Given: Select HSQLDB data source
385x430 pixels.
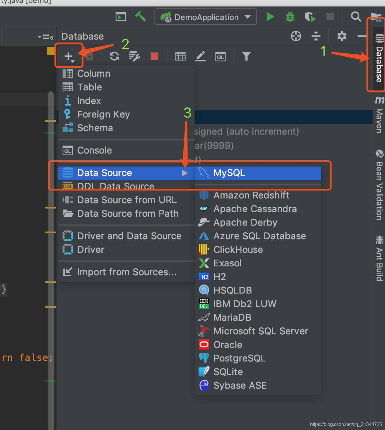Looking at the screenshot, I should (258, 290).
